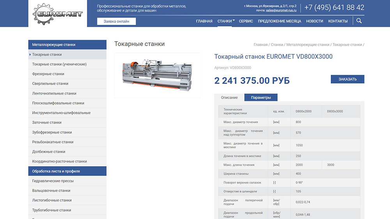Screen dimensions: 390x219
Task: Click Отверстие в шпинделе value 105
Action: coord(298,191)
